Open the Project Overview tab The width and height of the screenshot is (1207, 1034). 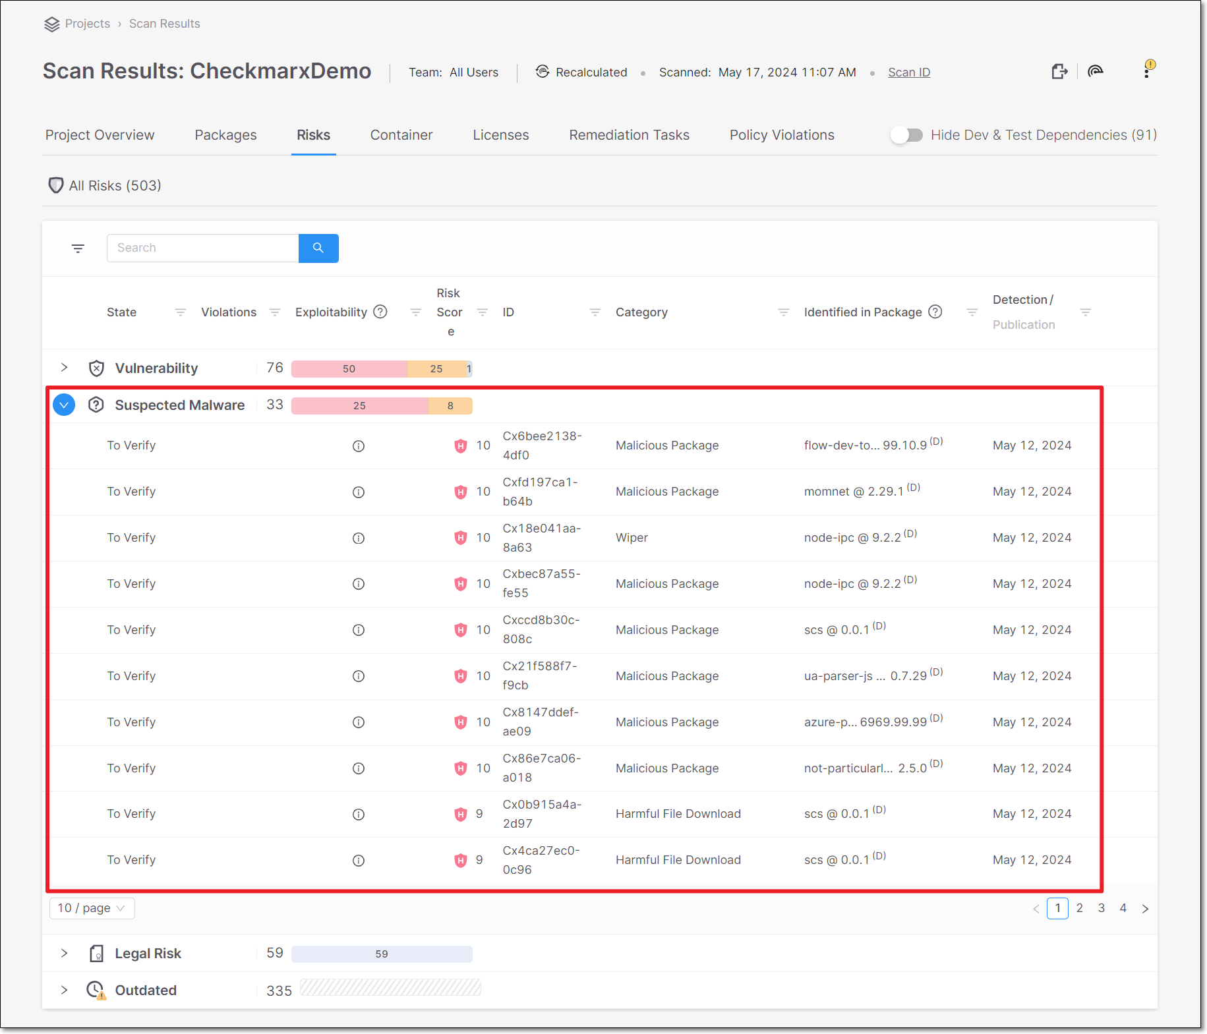coord(100,135)
